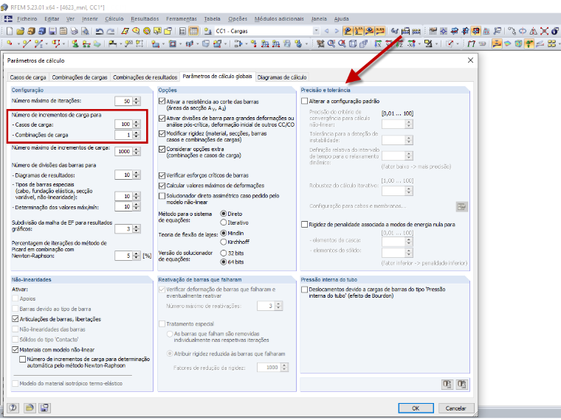Load saved settings via folder dialog icon
Viewport: 561px width, 420px height.
(30, 408)
